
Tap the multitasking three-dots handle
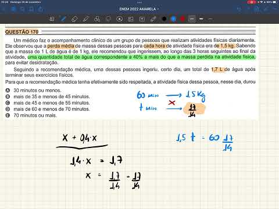tap(139, 2)
